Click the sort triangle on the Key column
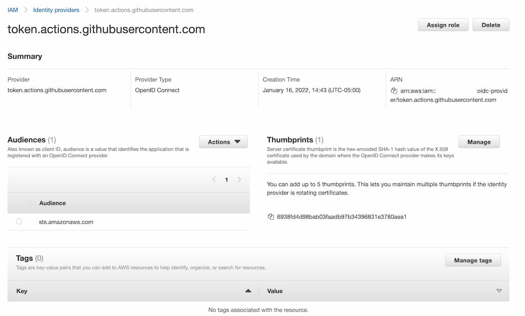Image resolution: width=525 pixels, height=316 pixels. [248, 290]
